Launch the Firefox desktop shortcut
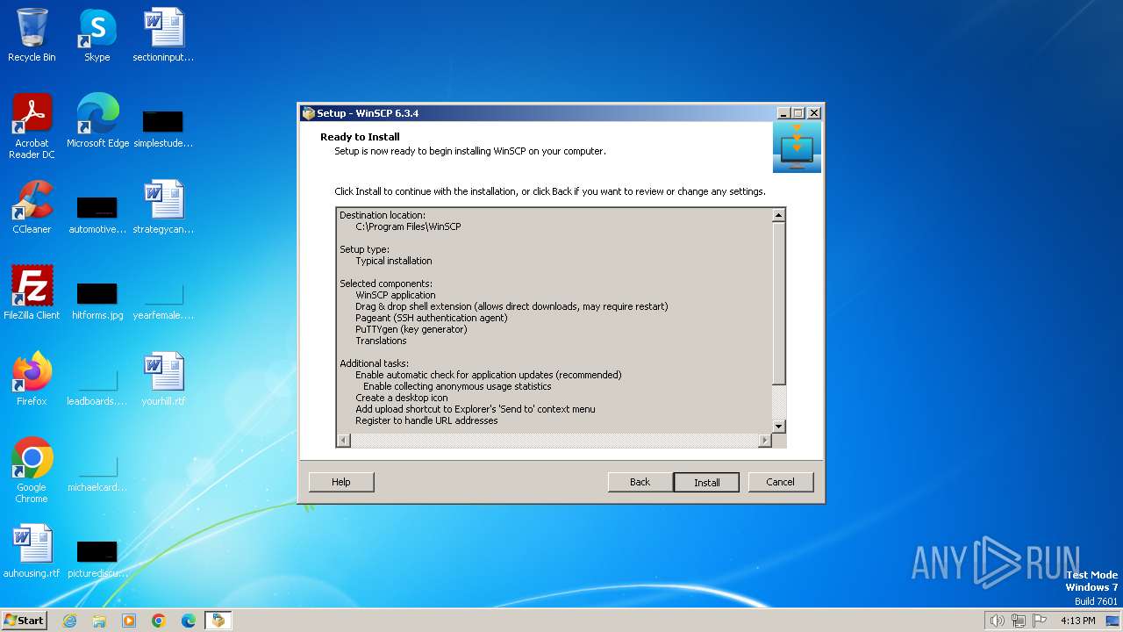The height and width of the screenshot is (632, 1123). (32, 378)
